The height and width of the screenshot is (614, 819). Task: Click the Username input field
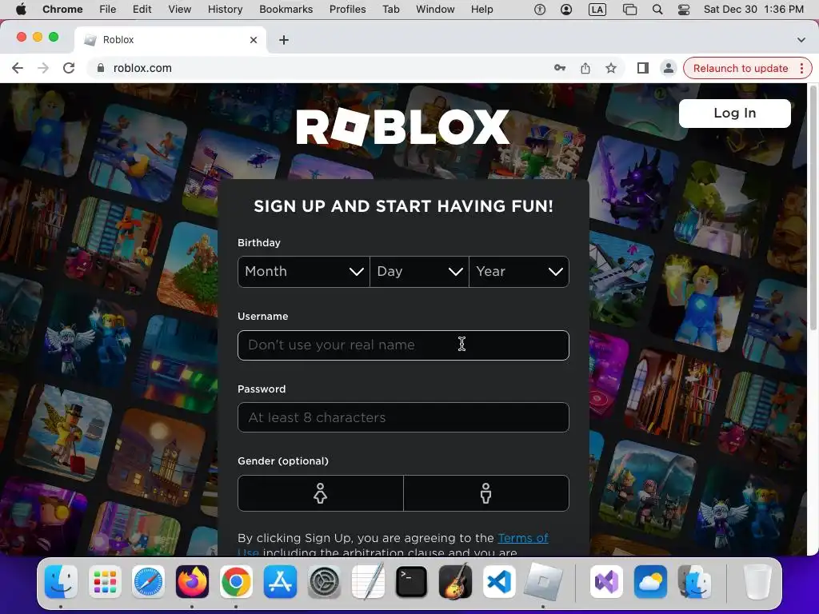coord(403,345)
